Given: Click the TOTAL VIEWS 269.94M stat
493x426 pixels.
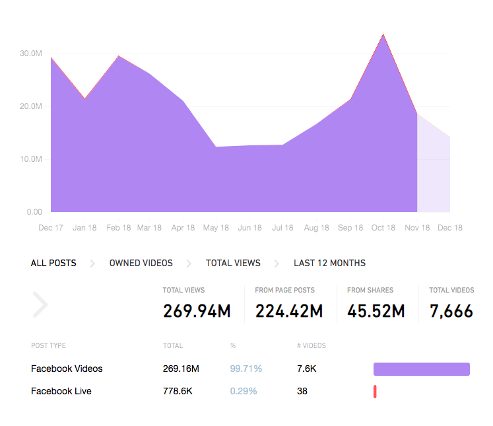Looking at the screenshot, I should point(197,311).
